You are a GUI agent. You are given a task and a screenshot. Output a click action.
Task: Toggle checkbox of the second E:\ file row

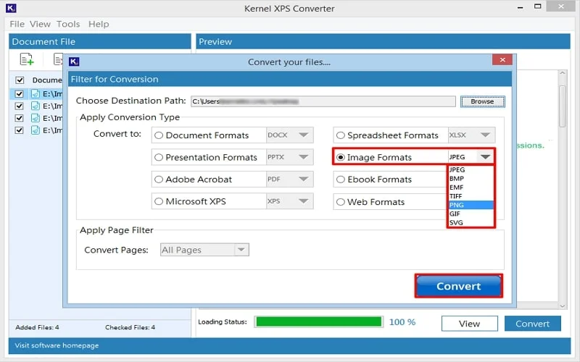click(x=20, y=106)
